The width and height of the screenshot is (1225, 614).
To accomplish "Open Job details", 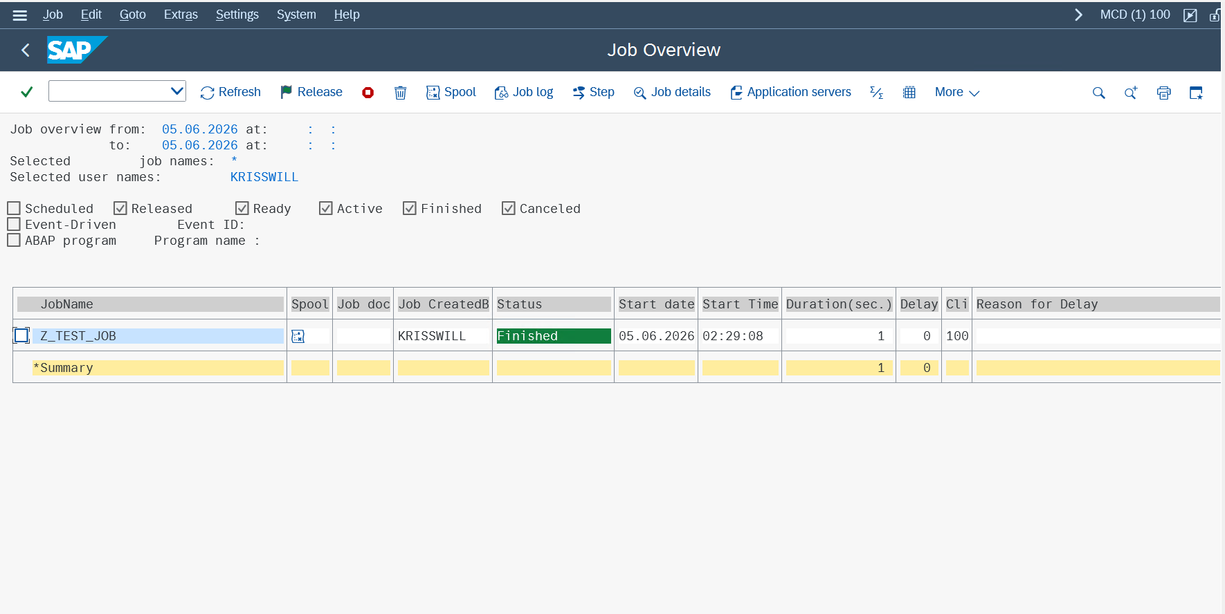I will [672, 92].
